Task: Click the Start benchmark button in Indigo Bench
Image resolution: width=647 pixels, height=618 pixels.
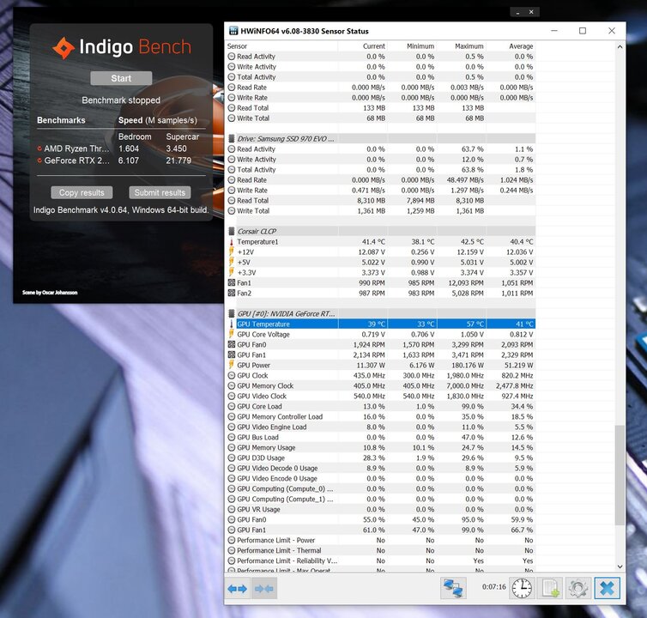Action: 121,78
